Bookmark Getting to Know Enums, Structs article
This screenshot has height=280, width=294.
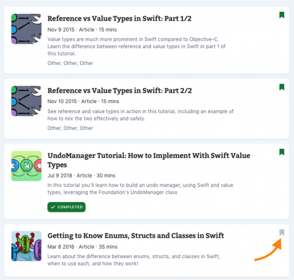282,232
